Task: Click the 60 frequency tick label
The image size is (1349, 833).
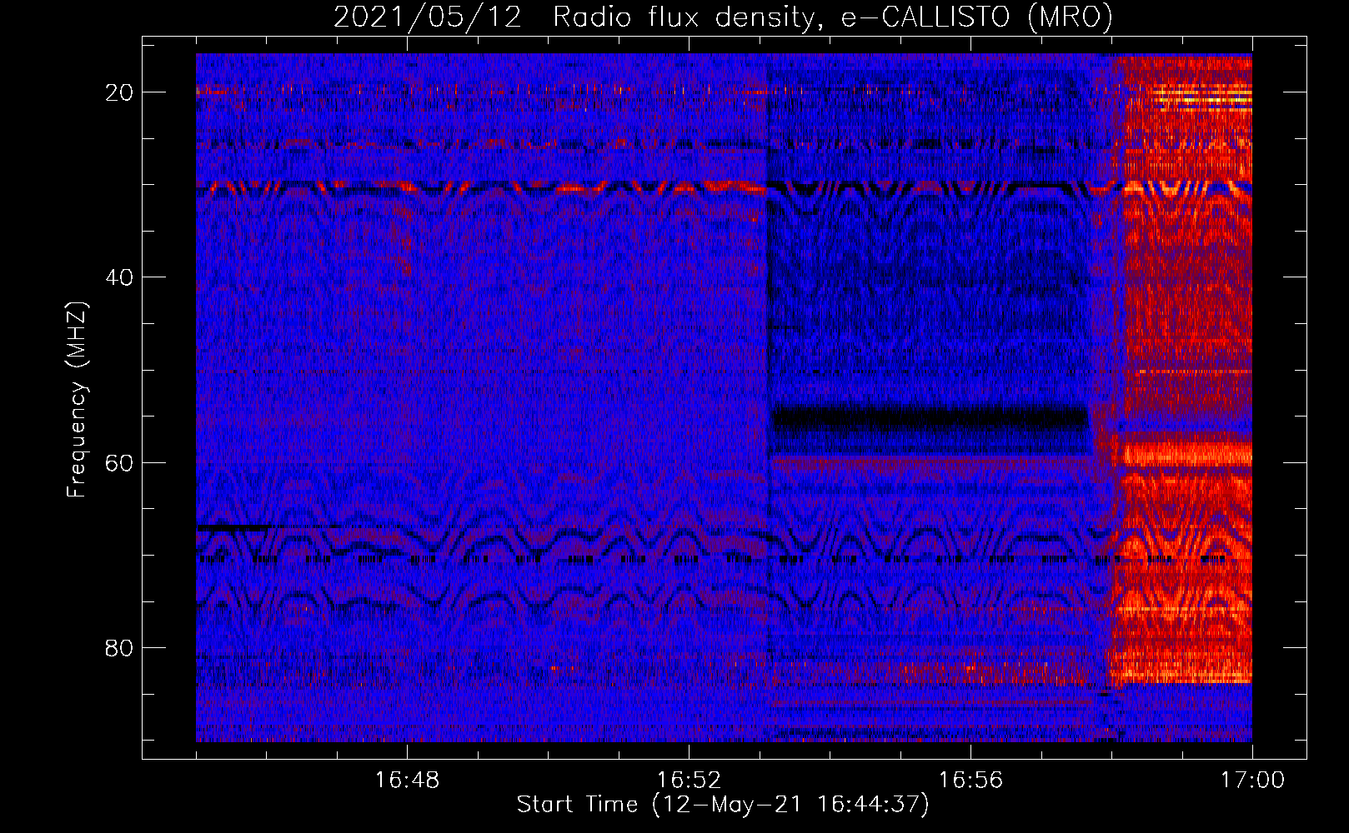Action: 119,463
